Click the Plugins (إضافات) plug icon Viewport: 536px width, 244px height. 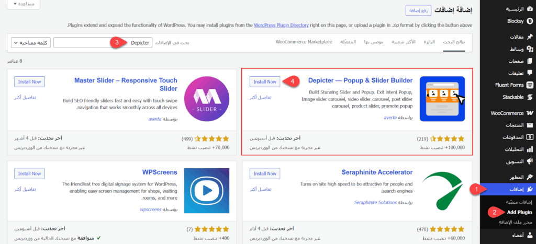pyautogui.click(x=530, y=189)
